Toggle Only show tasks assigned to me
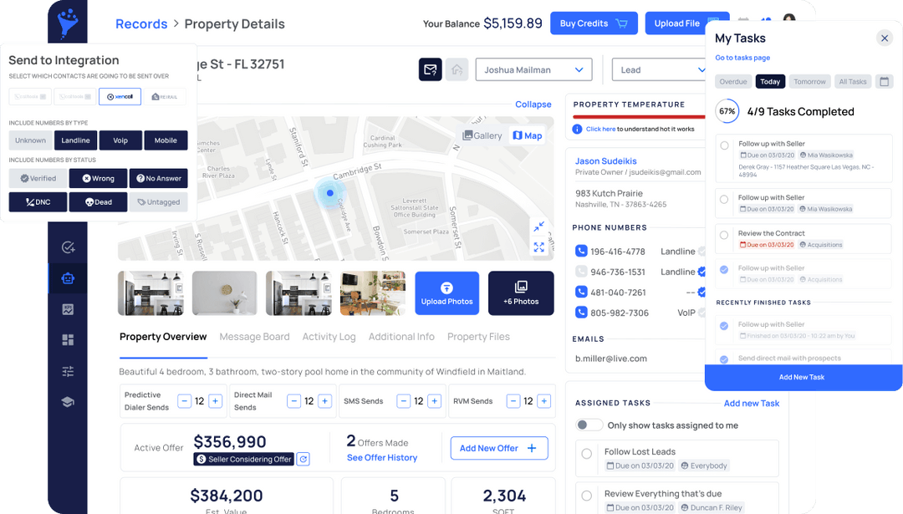Screen dimensions: 903x514 [x=589, y=425]
